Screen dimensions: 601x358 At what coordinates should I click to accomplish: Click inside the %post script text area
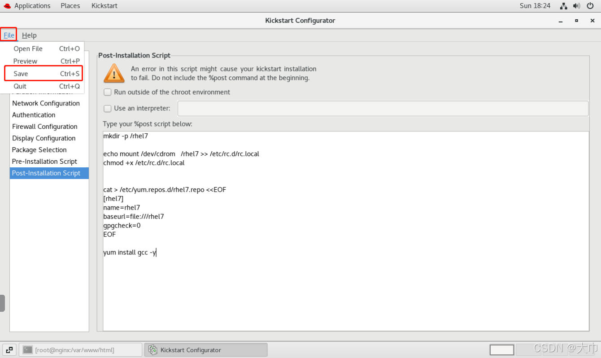(346, 231)
